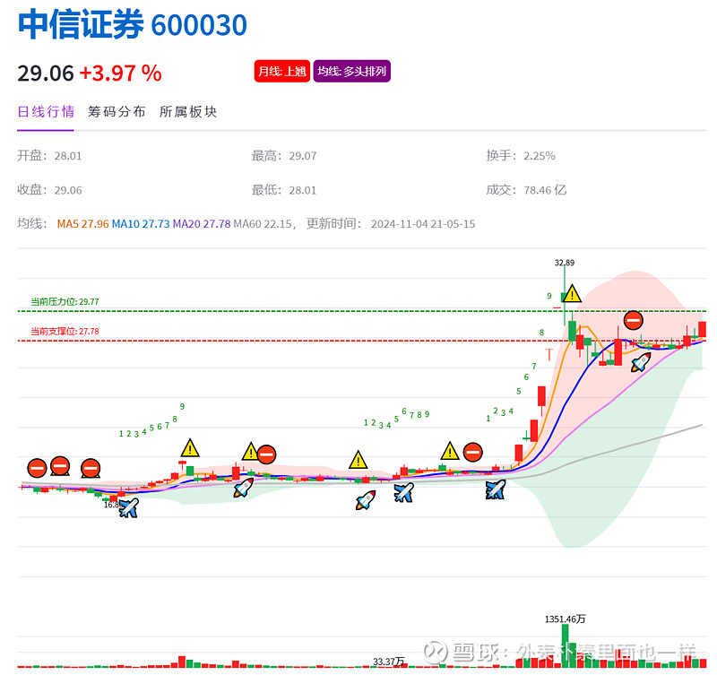Image resolution: width=717 pixels, height=675 pixels.
Task: Click the rightmost rocket icon
Action: 641,362
